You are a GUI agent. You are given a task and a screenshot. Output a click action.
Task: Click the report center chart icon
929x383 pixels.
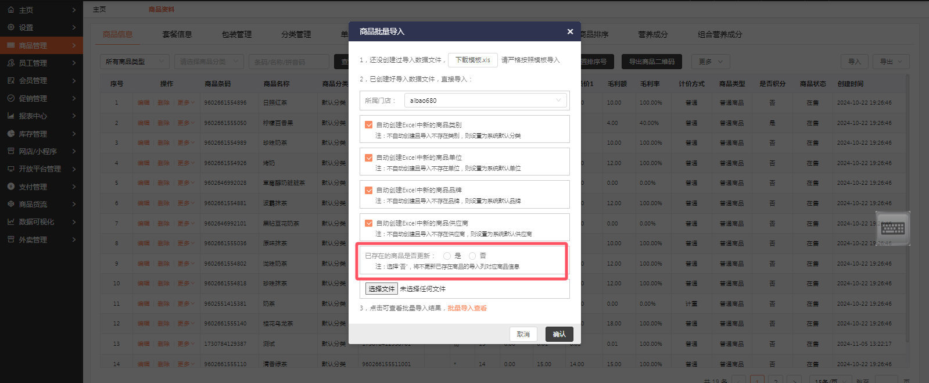[11, 116]
